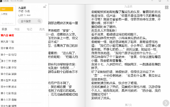Switch to the 高亮 tab
This screenshot has width=170, height=107.
[x=42, y=29]
